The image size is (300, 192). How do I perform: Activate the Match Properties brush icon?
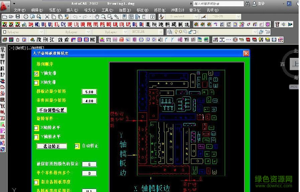tap(67, 17)
